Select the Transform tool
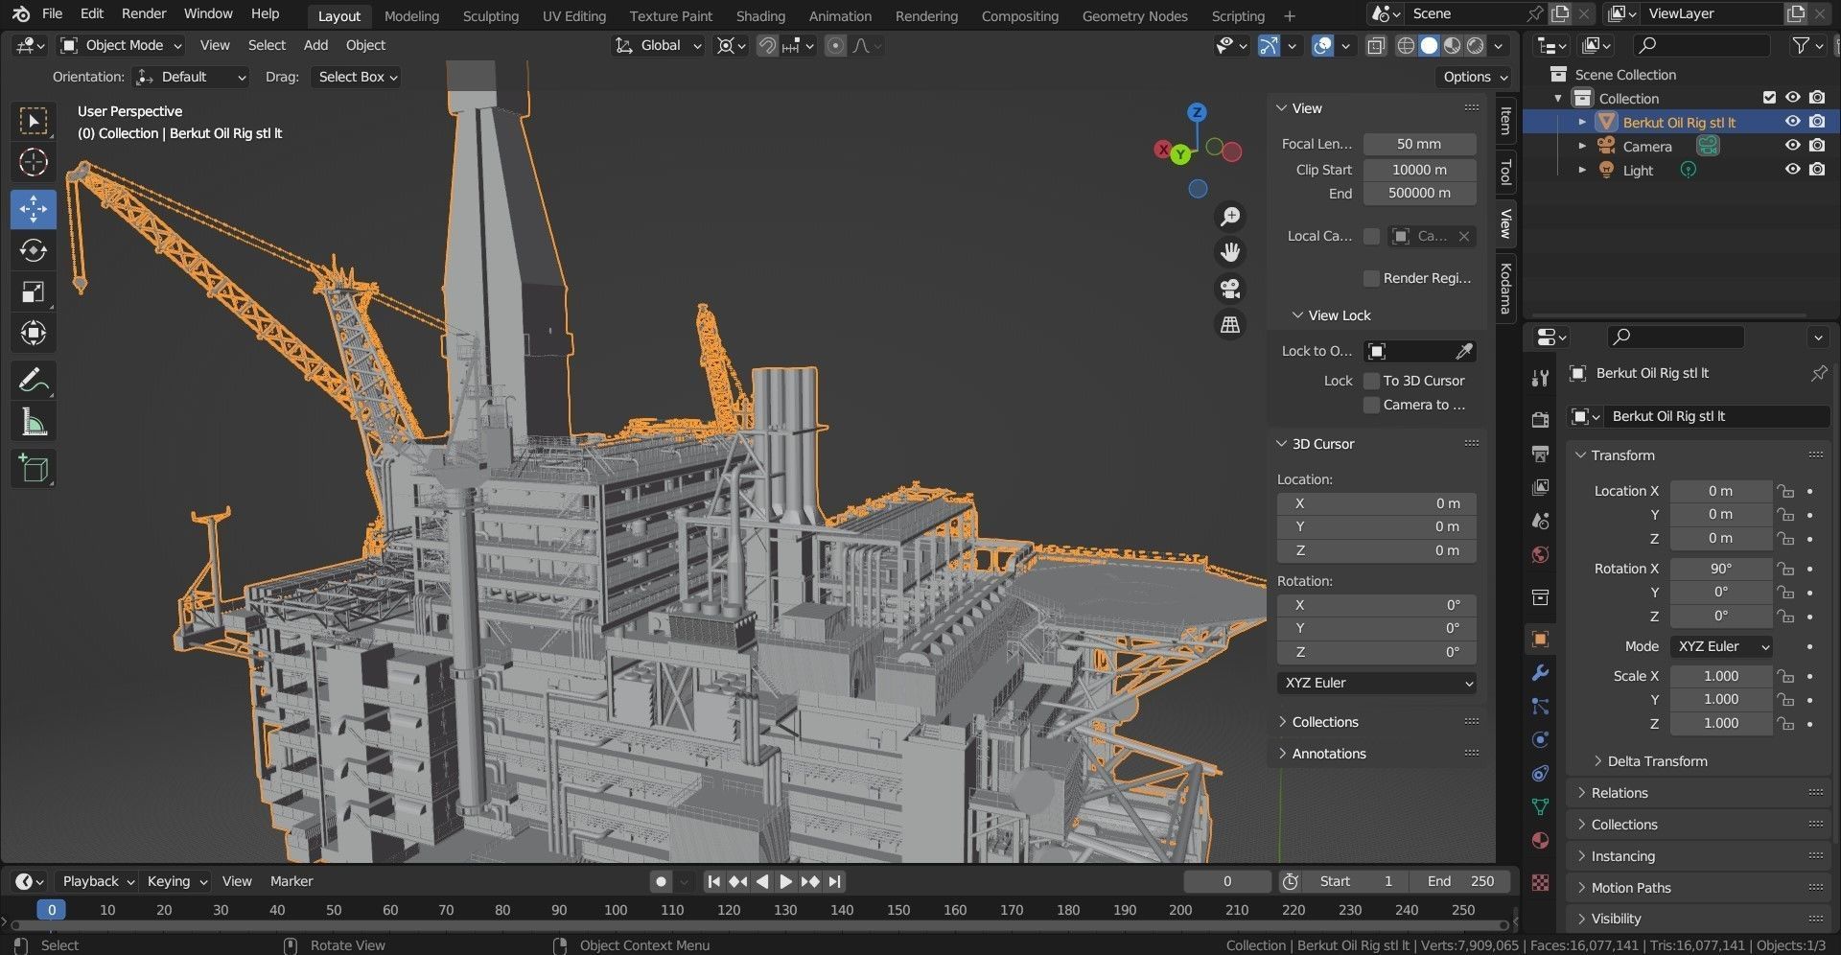Image resolution: width=1841 pixels, height=955 pixels. point(34,334)
